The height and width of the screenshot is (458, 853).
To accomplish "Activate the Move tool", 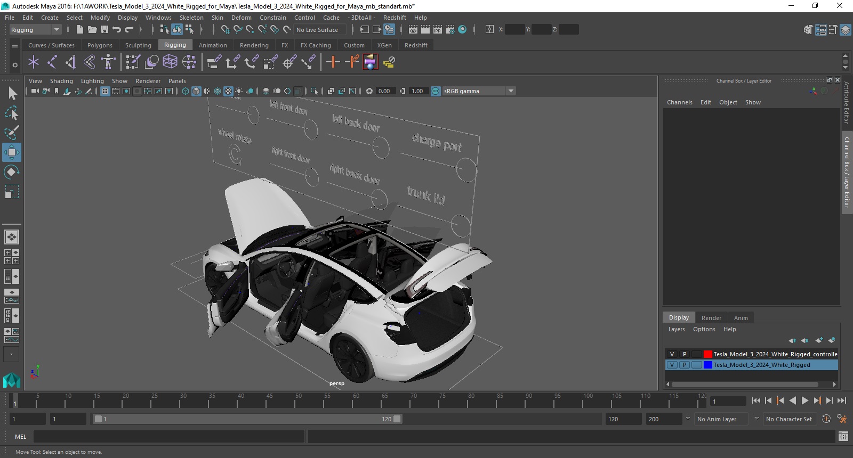I will 12,152.
